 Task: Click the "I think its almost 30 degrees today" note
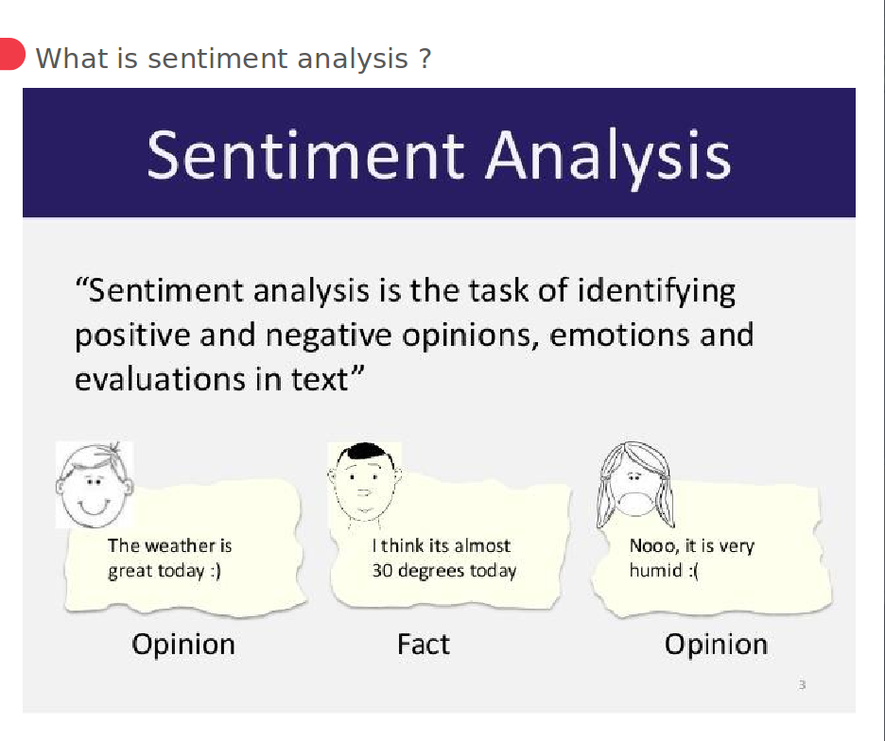pos(444,558)
